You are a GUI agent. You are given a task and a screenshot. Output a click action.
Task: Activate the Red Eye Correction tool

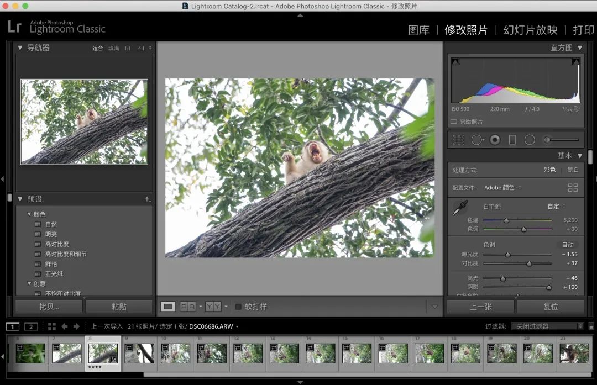(x=495, y=140)
